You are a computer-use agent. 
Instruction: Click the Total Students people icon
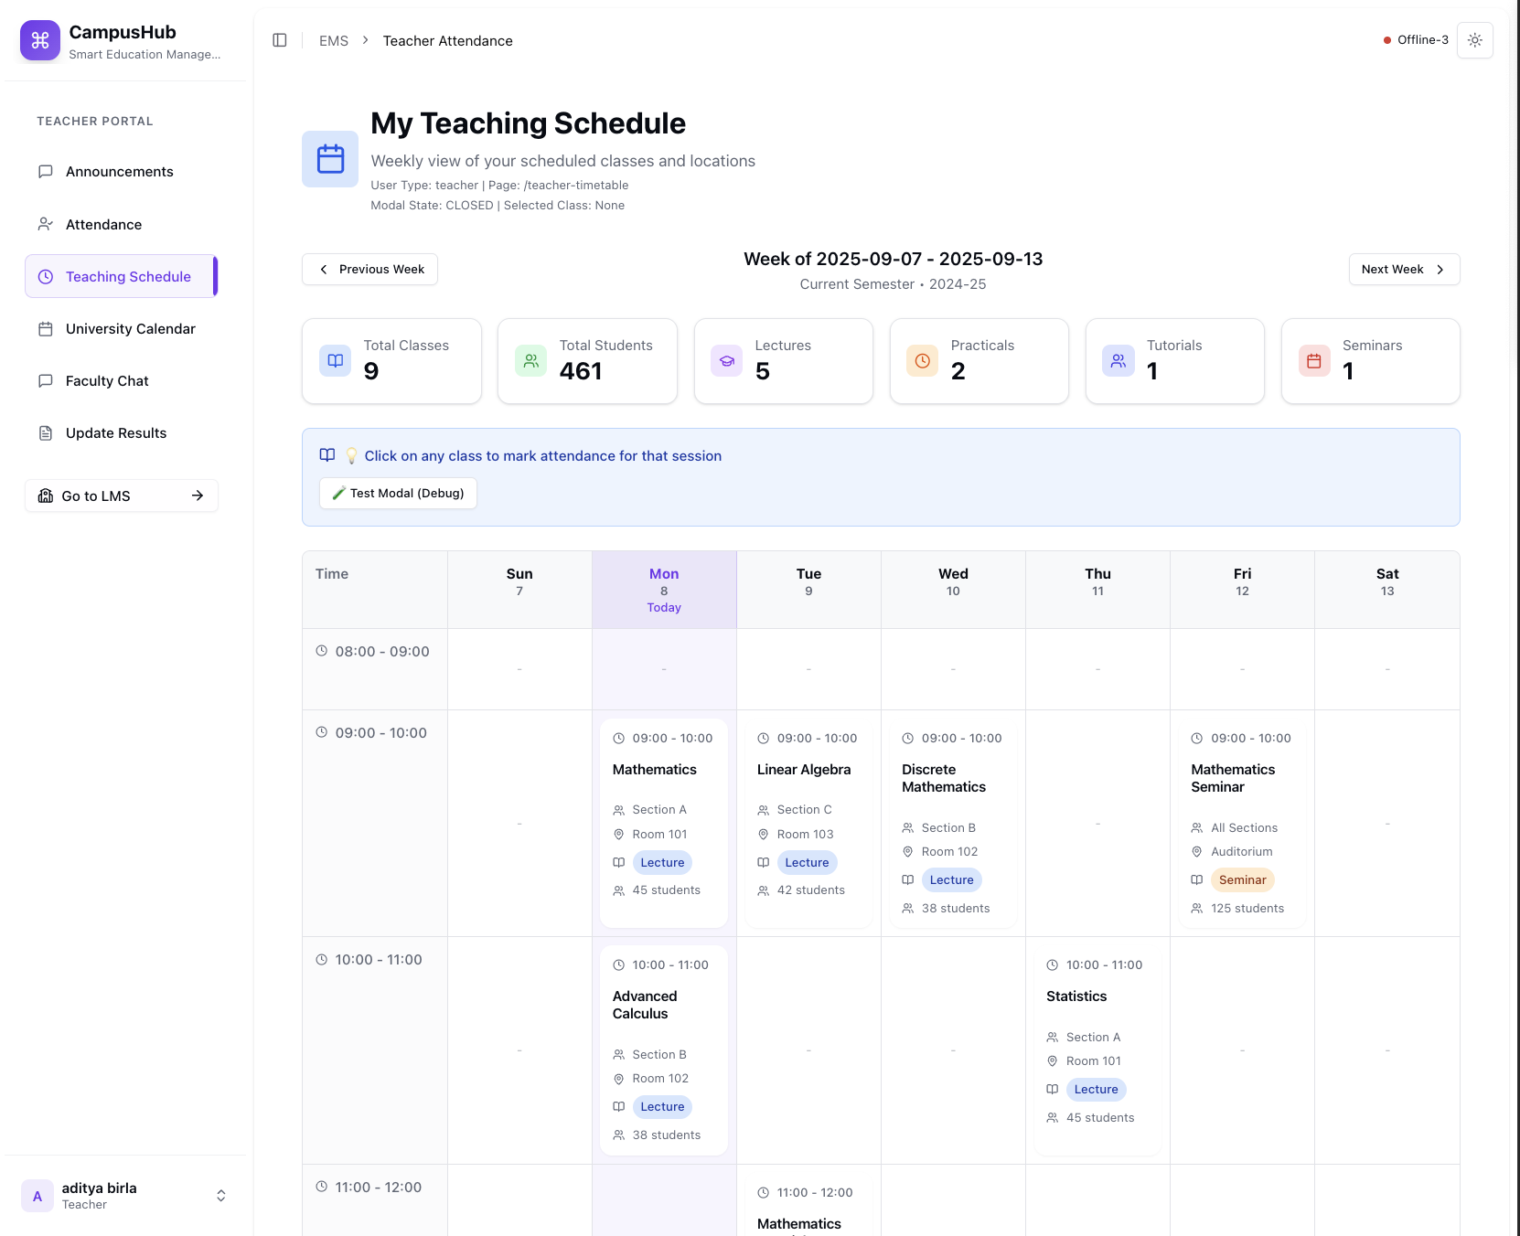click(x=530, y=361)
